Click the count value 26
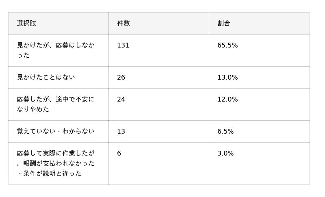The image size is (325, 197). coord(121,77)
